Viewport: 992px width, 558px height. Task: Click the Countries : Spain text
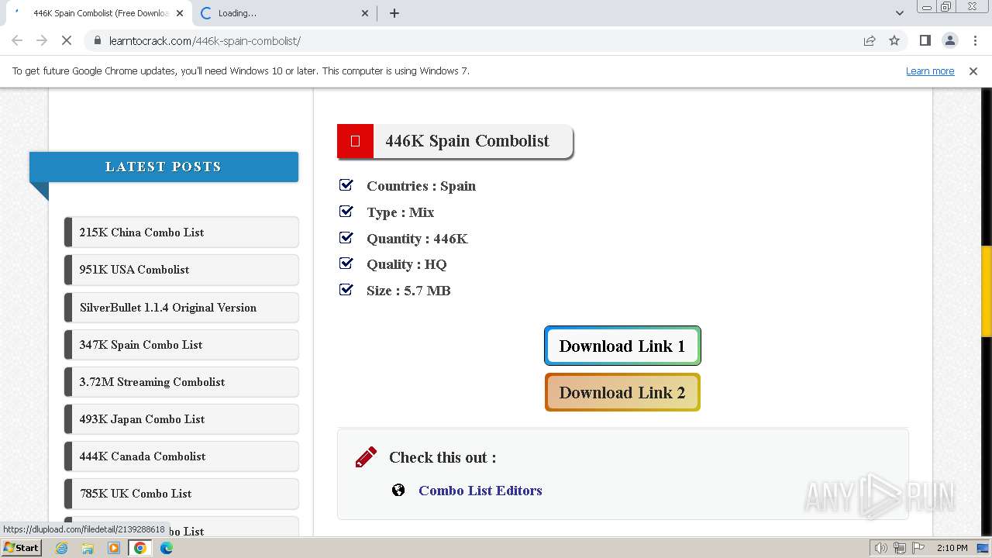click(421, 186)
